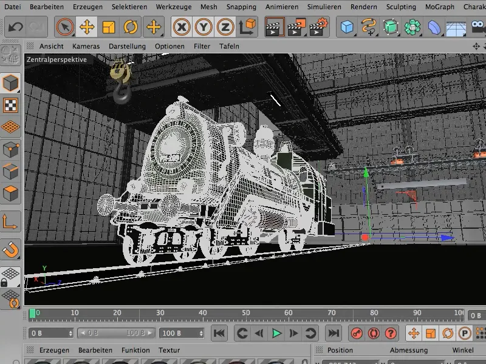Render to Picture Viewer icon
The image size is (486, 364).
tap(296, 27)
